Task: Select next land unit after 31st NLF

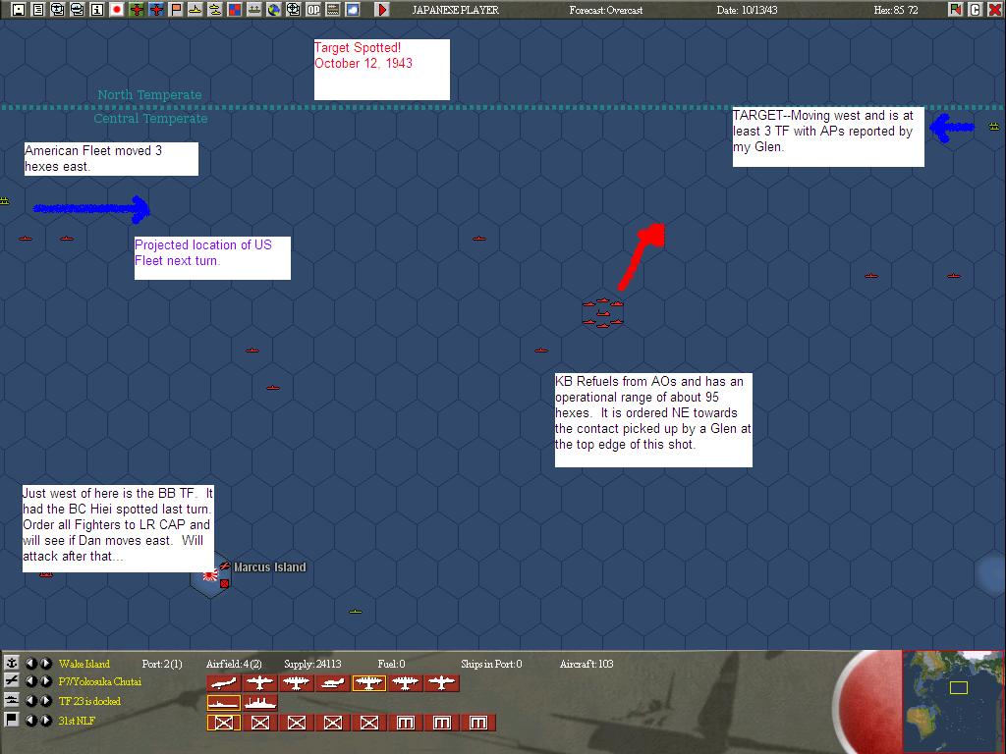Action: click(45, 720)
